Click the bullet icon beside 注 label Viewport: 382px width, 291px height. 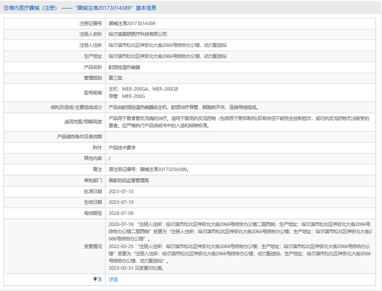pyautogui.click(x=95, y=280)
